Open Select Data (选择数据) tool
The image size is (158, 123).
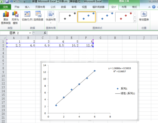(38, 16)
